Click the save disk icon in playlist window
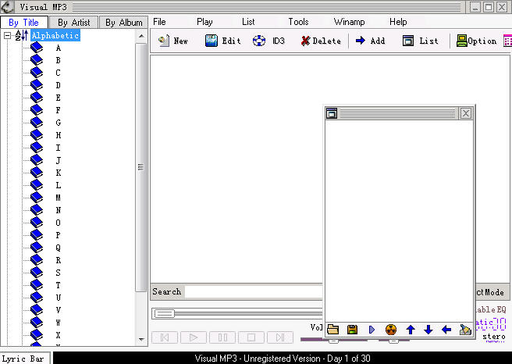This screenshot has width=512, height=364. coord(352,330)
